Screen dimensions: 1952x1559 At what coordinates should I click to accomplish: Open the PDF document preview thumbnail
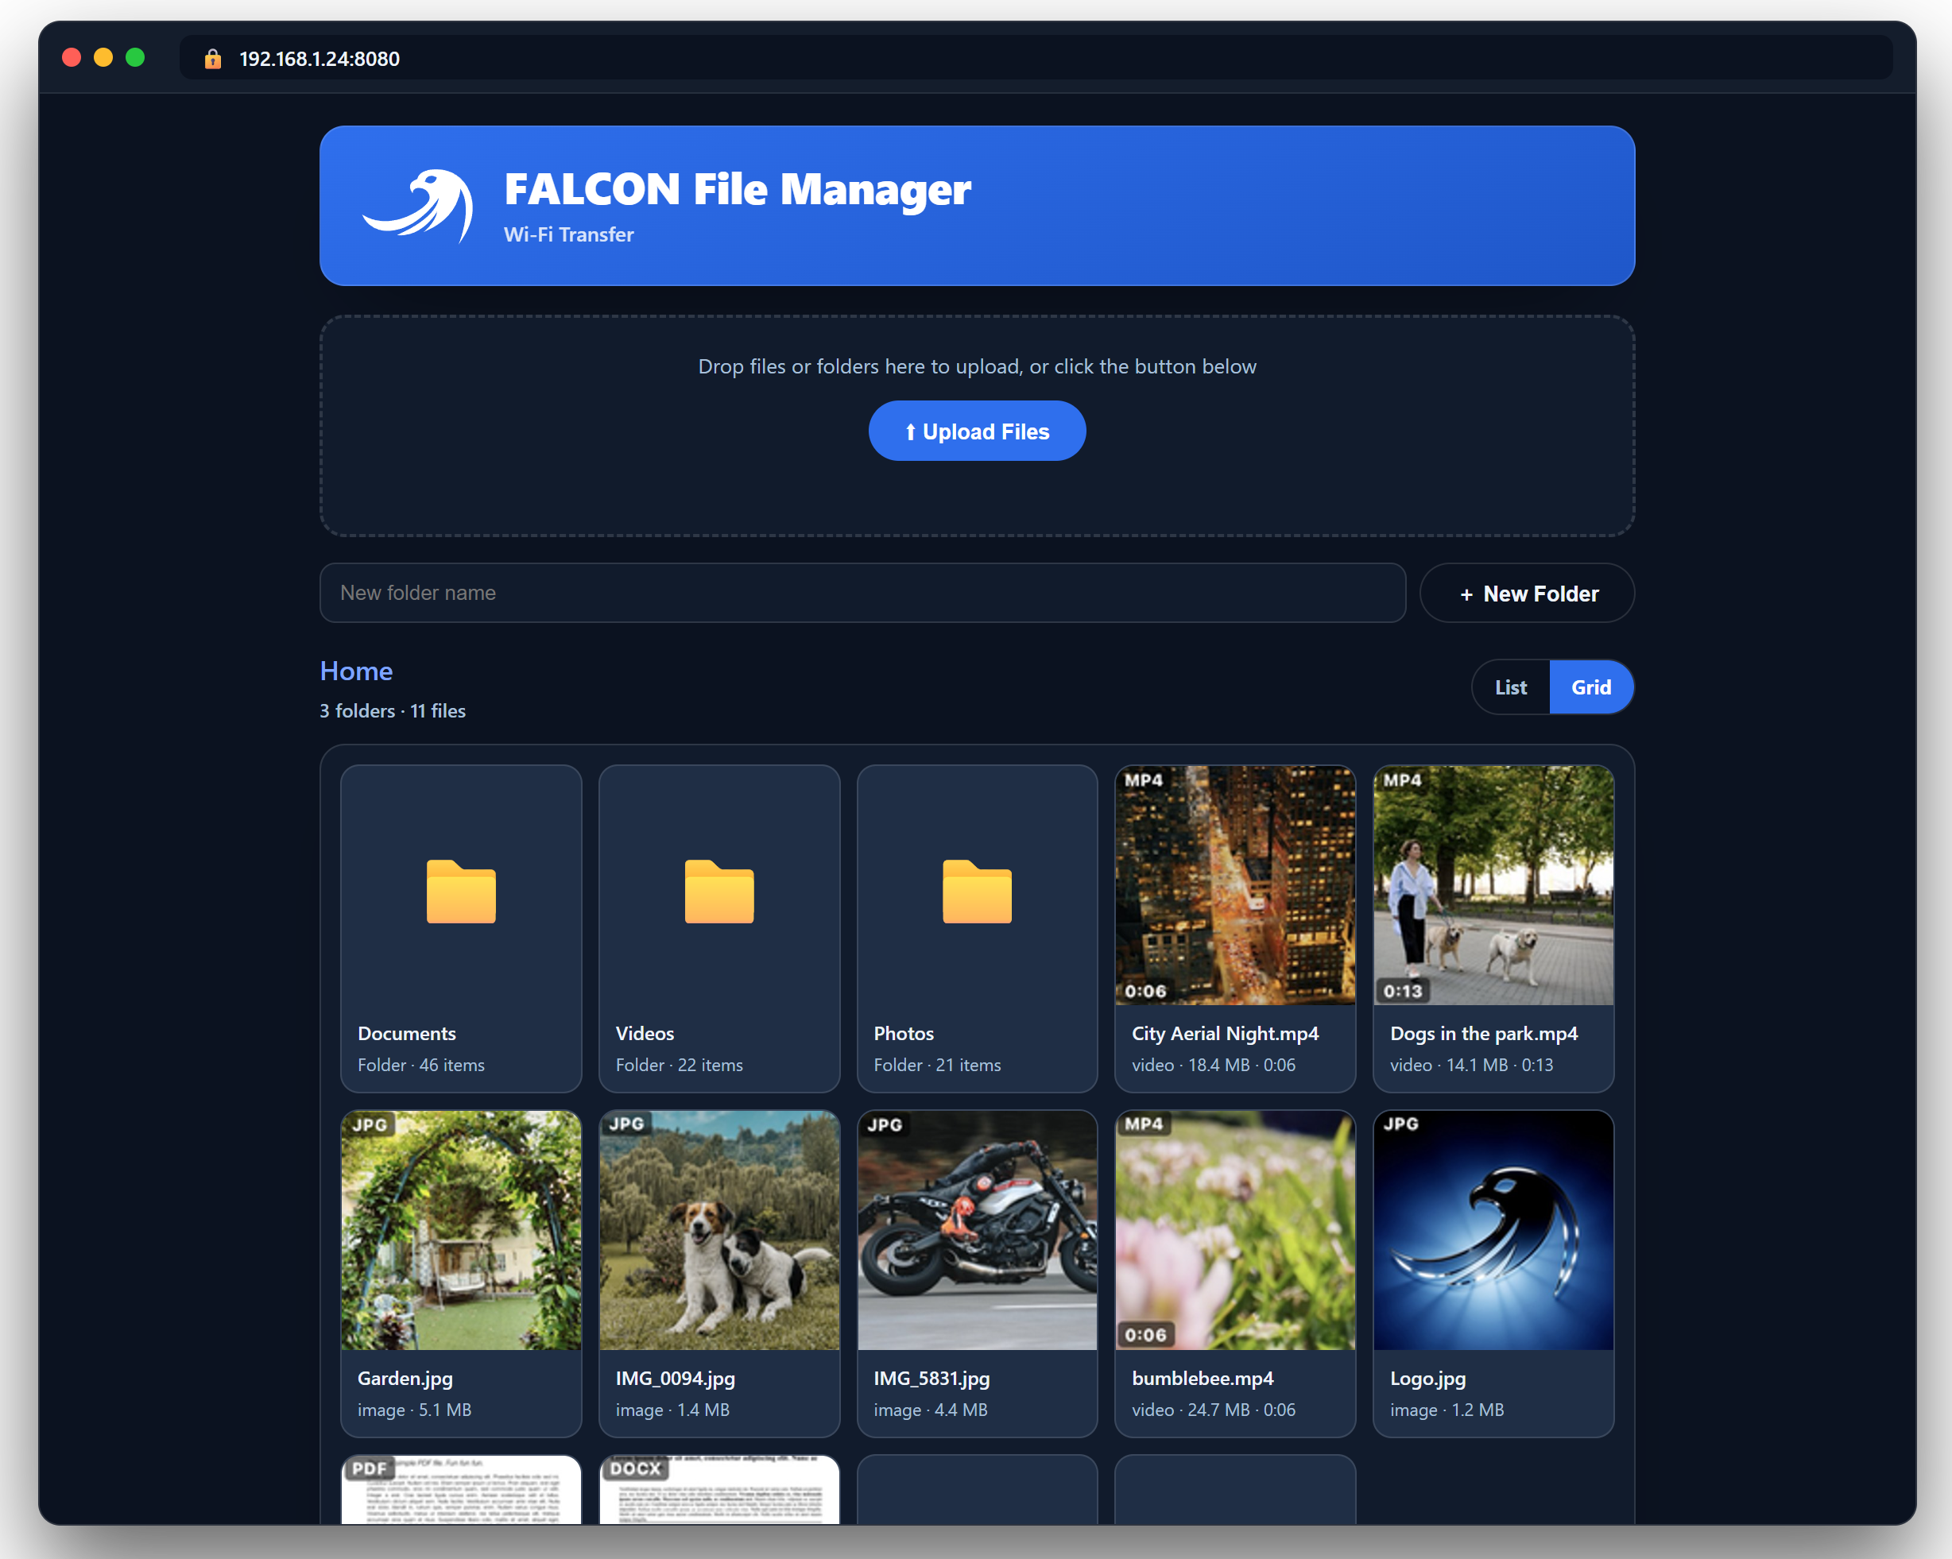[x=461, y=1489]
